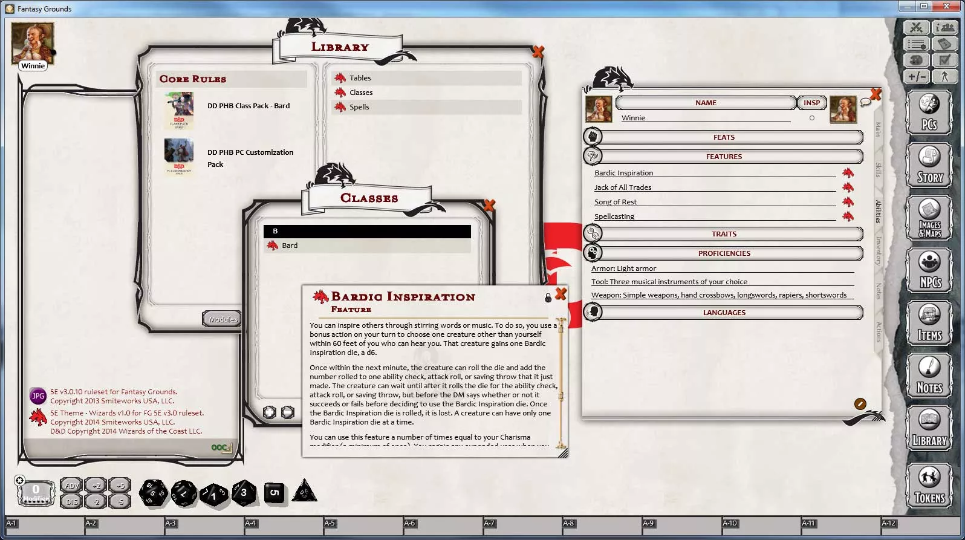Toggle the DIS modifier button
This screenshot has width=965, height=540.
point(72,501)
